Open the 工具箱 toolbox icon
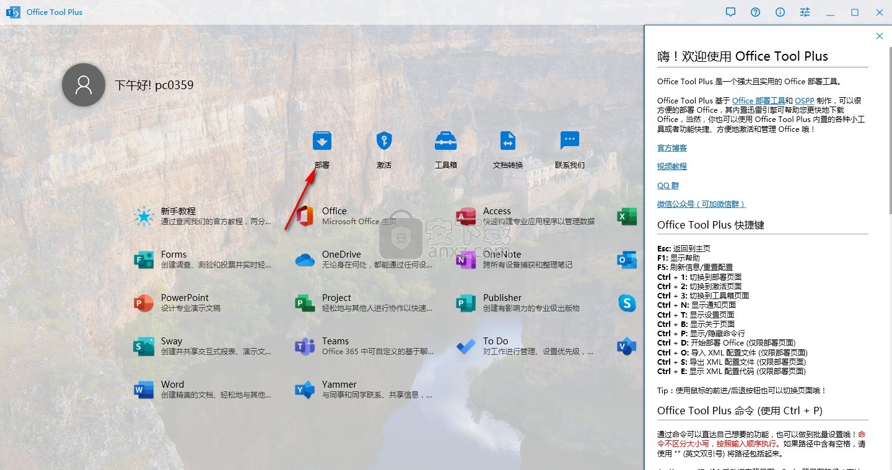 click(446, 141)
